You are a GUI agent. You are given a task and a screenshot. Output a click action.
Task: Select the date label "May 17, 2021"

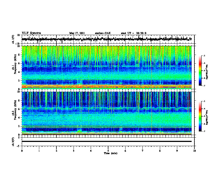(77, 33)
